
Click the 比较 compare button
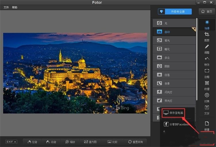(112, 142)
